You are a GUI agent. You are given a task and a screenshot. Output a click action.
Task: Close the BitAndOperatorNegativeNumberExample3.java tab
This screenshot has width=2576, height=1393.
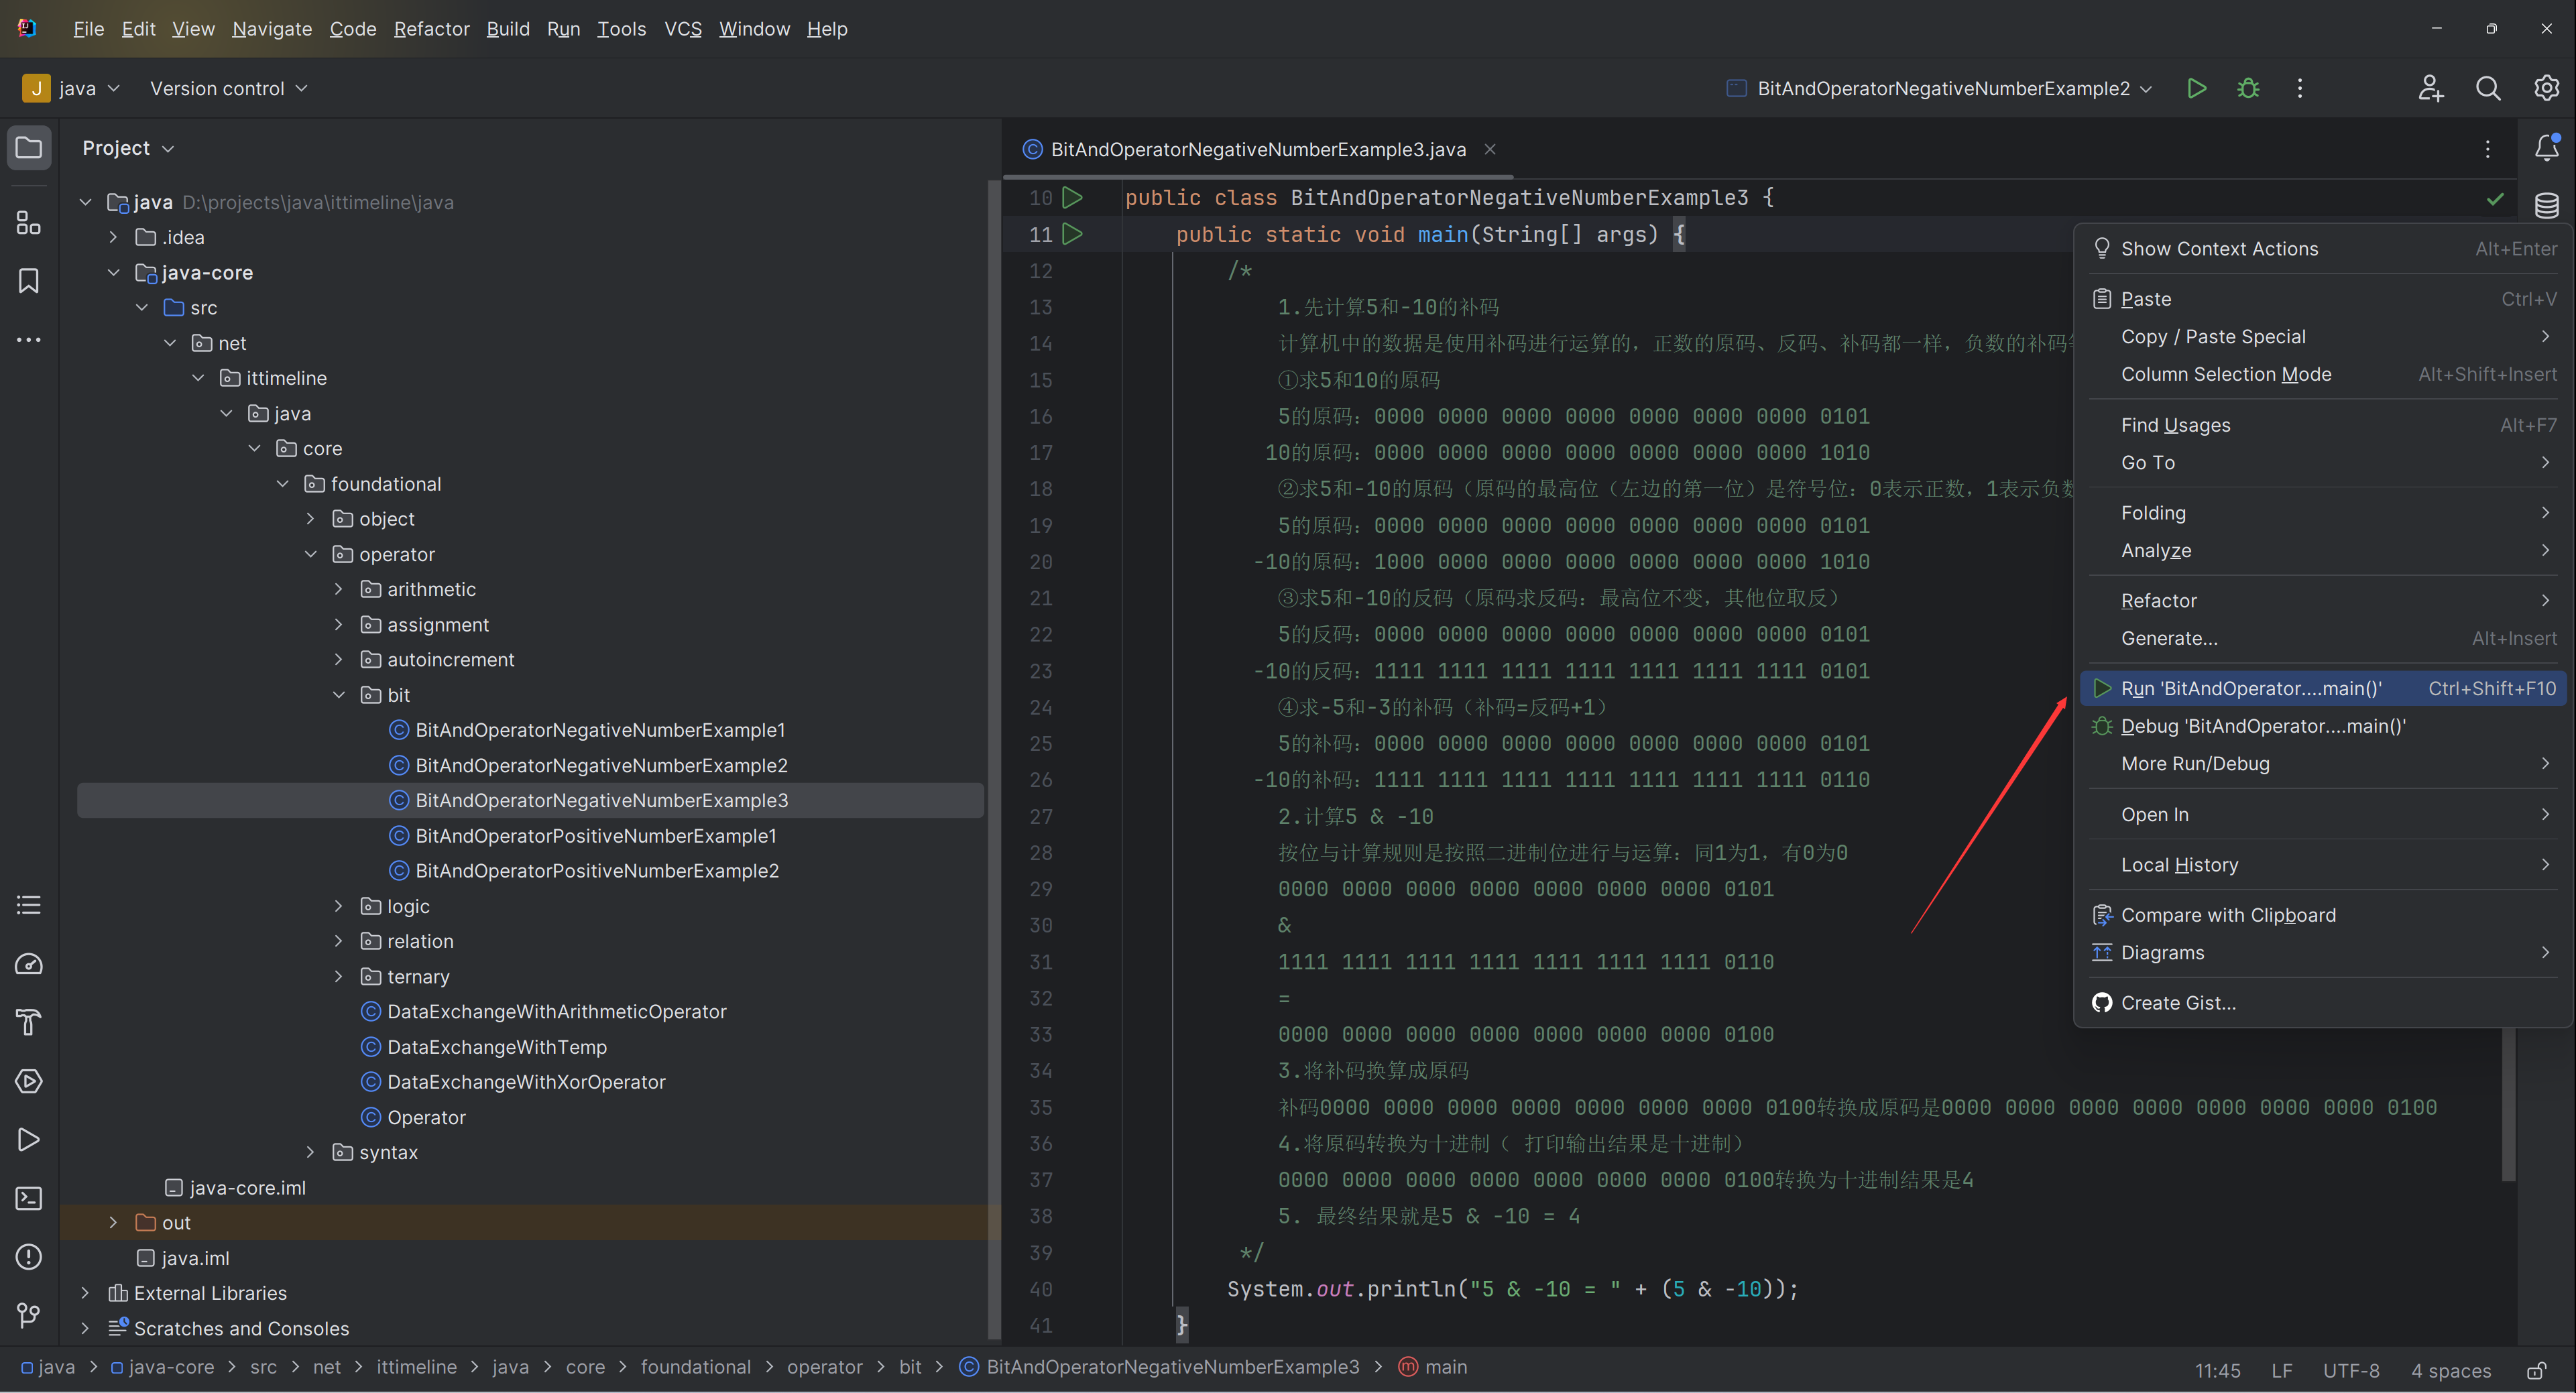pyautogui.click(x=1490, y=149)
